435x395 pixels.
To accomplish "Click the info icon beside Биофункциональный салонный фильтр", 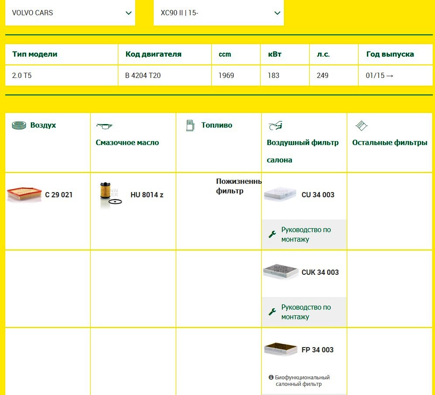I will (x=271, y=377).
